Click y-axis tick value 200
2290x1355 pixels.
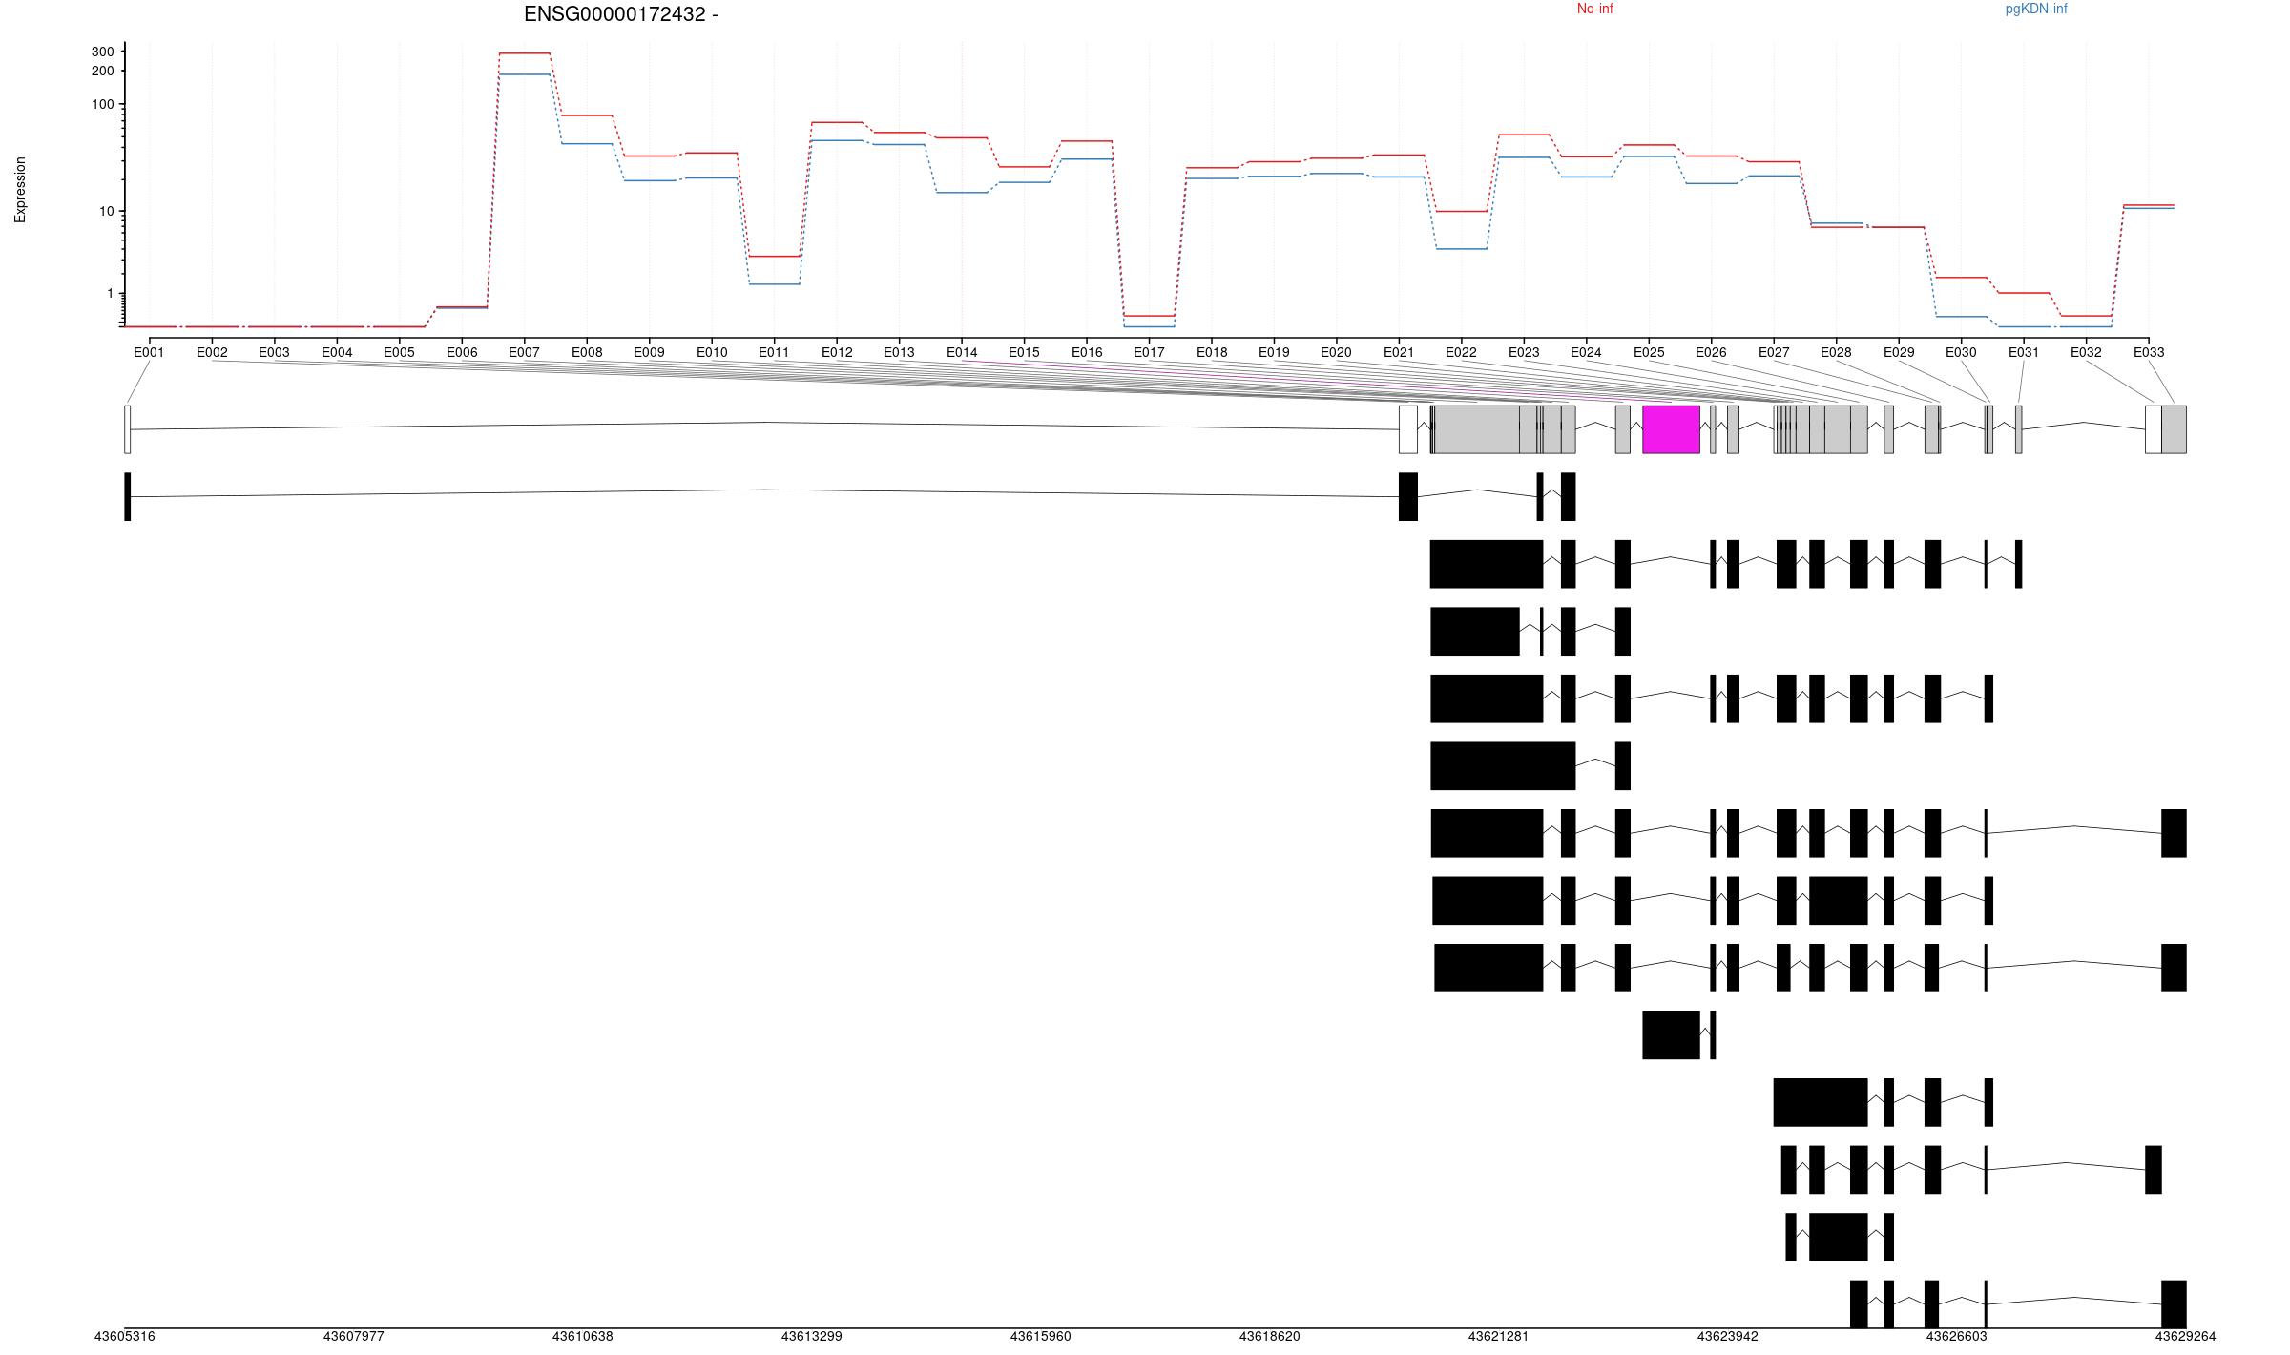pos(102,71)
